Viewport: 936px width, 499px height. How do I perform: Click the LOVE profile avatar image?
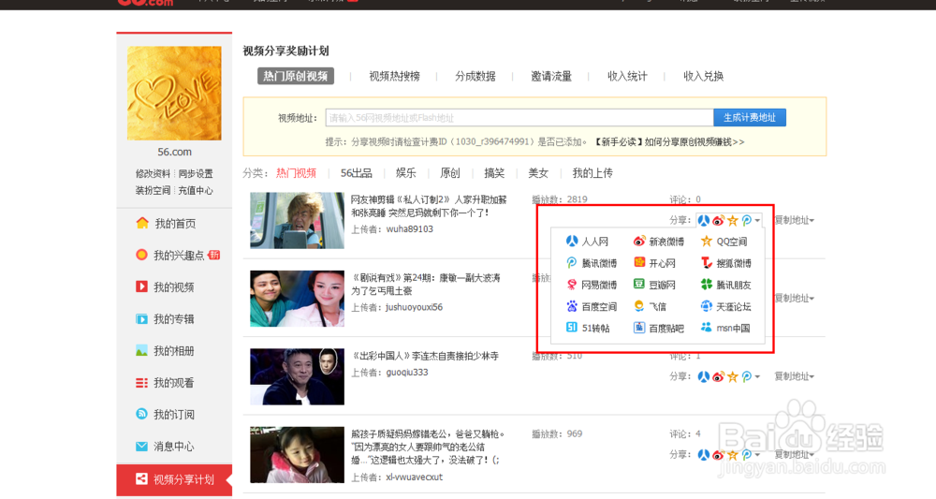tap(174, 94)
